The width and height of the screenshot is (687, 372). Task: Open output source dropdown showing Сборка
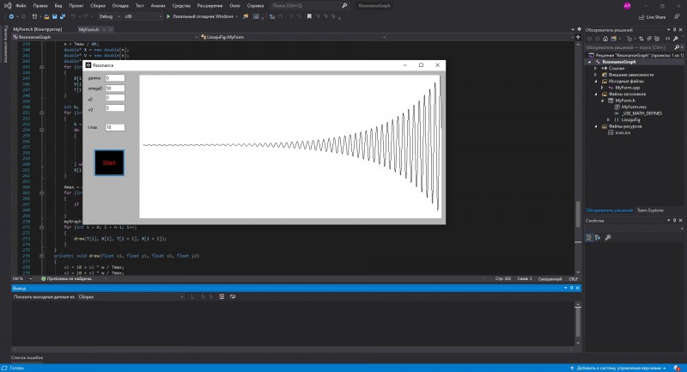131,296
